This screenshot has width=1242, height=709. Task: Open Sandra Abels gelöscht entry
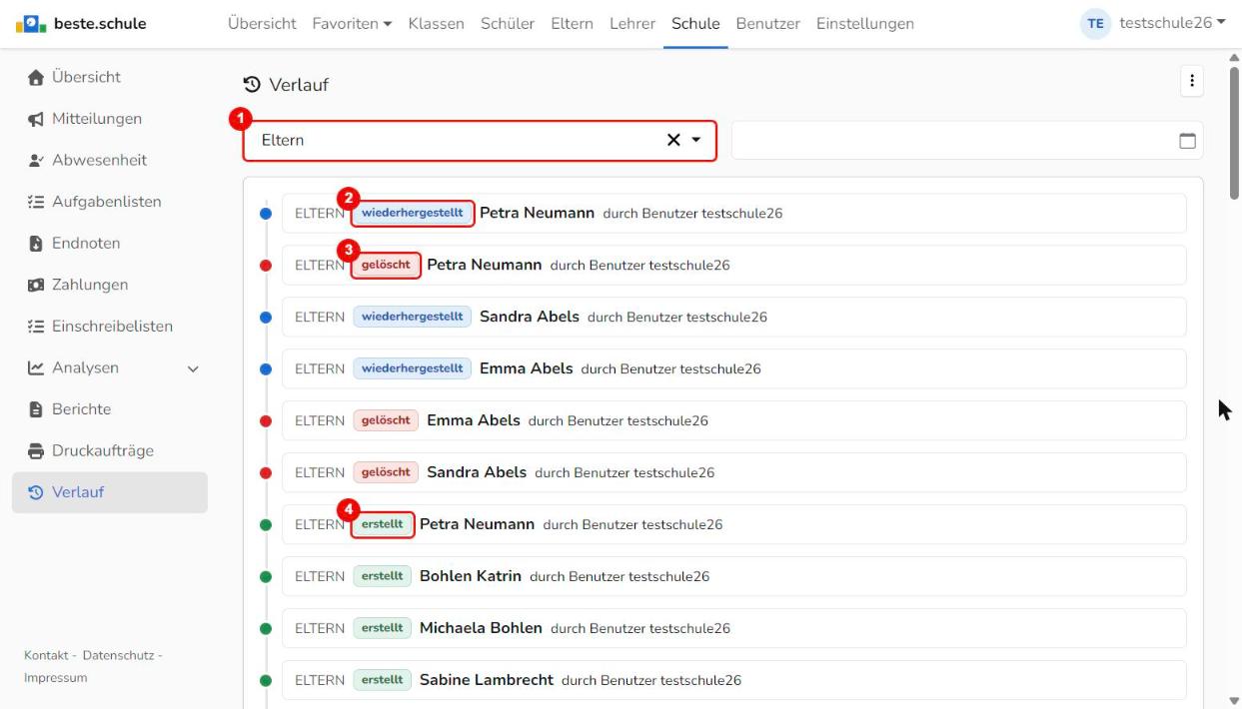(x=734, y=472)
